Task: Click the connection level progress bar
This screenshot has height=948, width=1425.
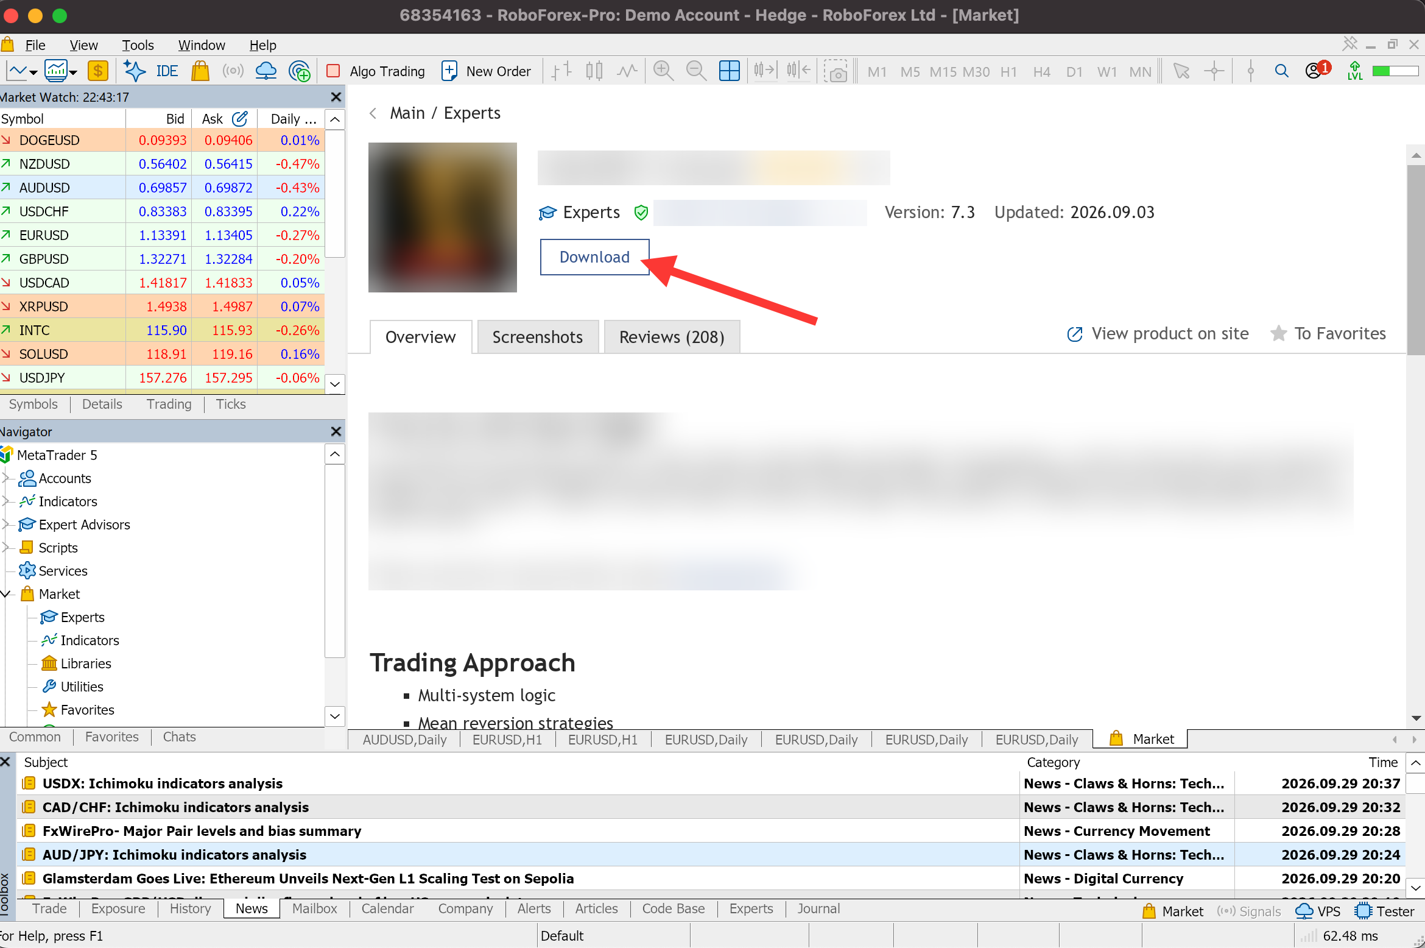Action: [x=1396, y=71]
